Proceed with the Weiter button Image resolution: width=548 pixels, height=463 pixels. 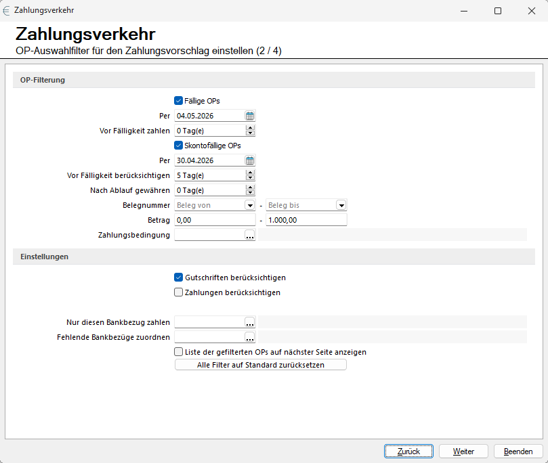pyautogui.click(x=463, y=451)
